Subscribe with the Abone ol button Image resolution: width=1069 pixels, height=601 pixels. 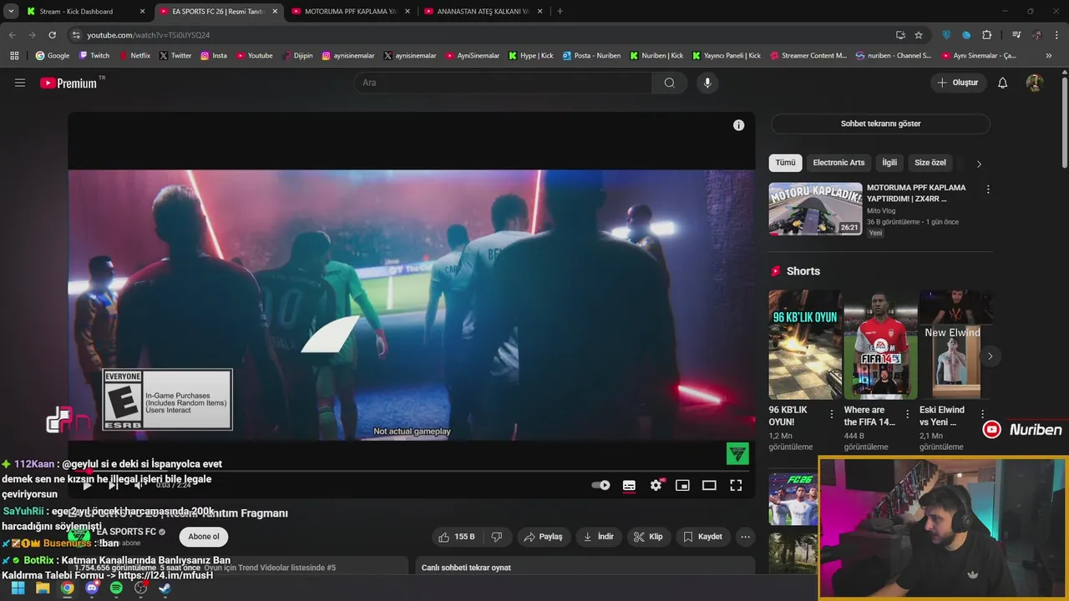coord(204,537)
